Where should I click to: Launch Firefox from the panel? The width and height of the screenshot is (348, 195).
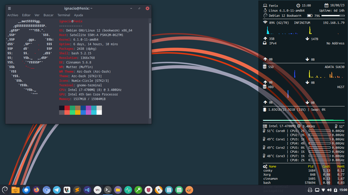(x=36, y=190)
